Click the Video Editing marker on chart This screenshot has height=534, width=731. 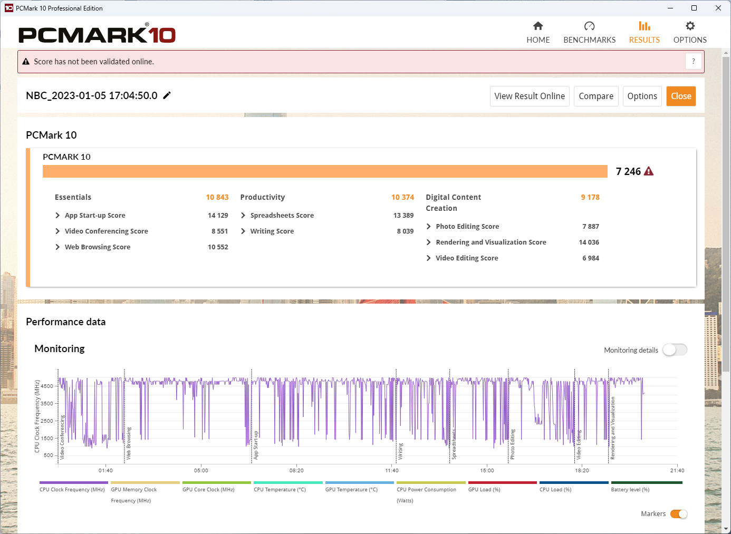pyautogui.click(x=578, y=444)
